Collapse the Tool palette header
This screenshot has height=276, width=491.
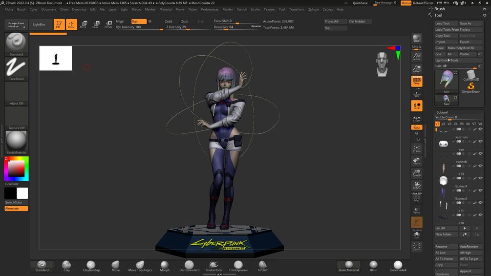[438, 15]
